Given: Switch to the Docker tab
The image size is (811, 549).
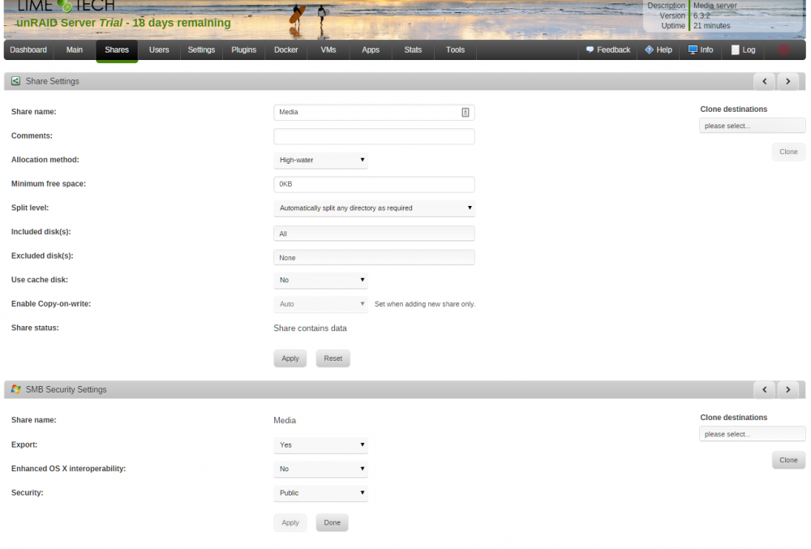Looking at the screenshot, I should pyautogui.click(x=286, y=50).
